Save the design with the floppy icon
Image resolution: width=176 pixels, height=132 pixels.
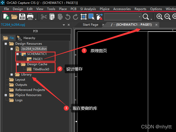[x=22, y=17]
